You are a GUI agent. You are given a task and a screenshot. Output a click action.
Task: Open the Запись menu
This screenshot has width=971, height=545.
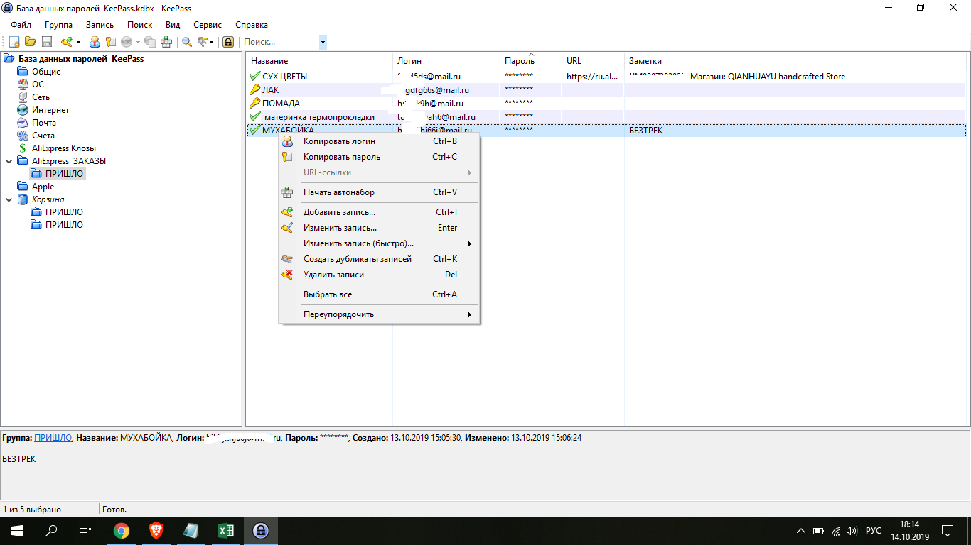pyautogui.click(x=100, y=25)
